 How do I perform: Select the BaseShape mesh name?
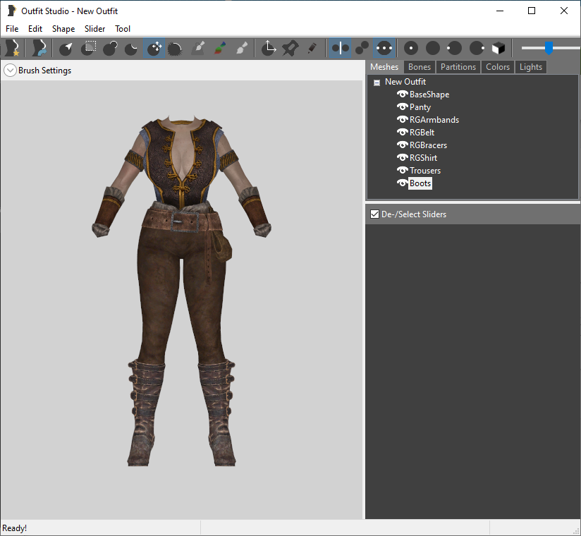429,95
